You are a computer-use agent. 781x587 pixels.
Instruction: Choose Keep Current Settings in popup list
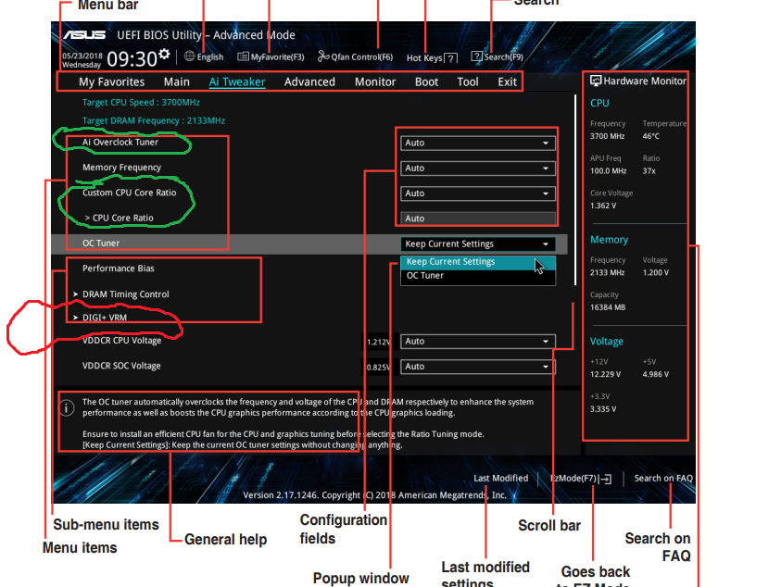pyautogui.click(x=477, y=262)
